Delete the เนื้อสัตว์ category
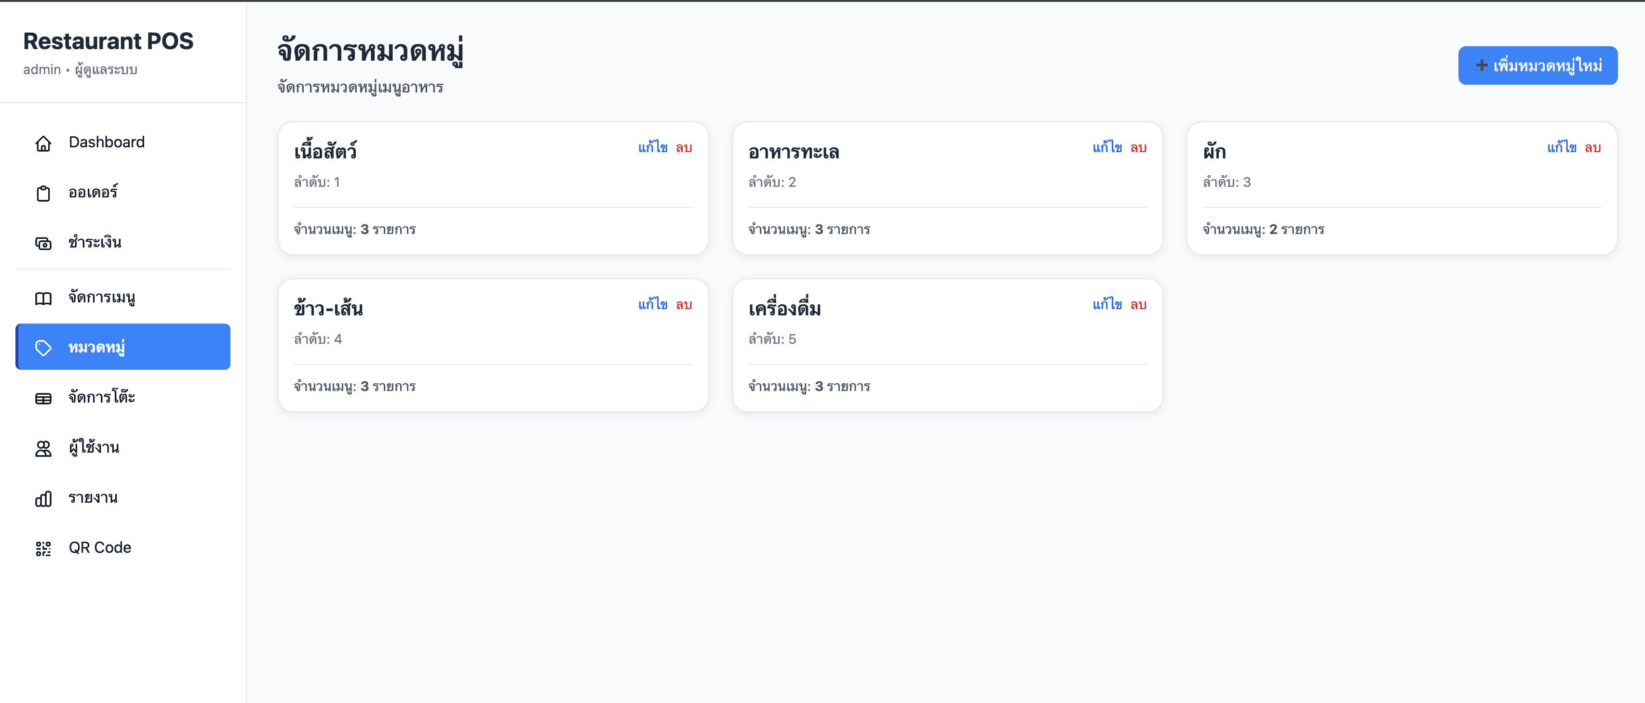 (684, 148)
